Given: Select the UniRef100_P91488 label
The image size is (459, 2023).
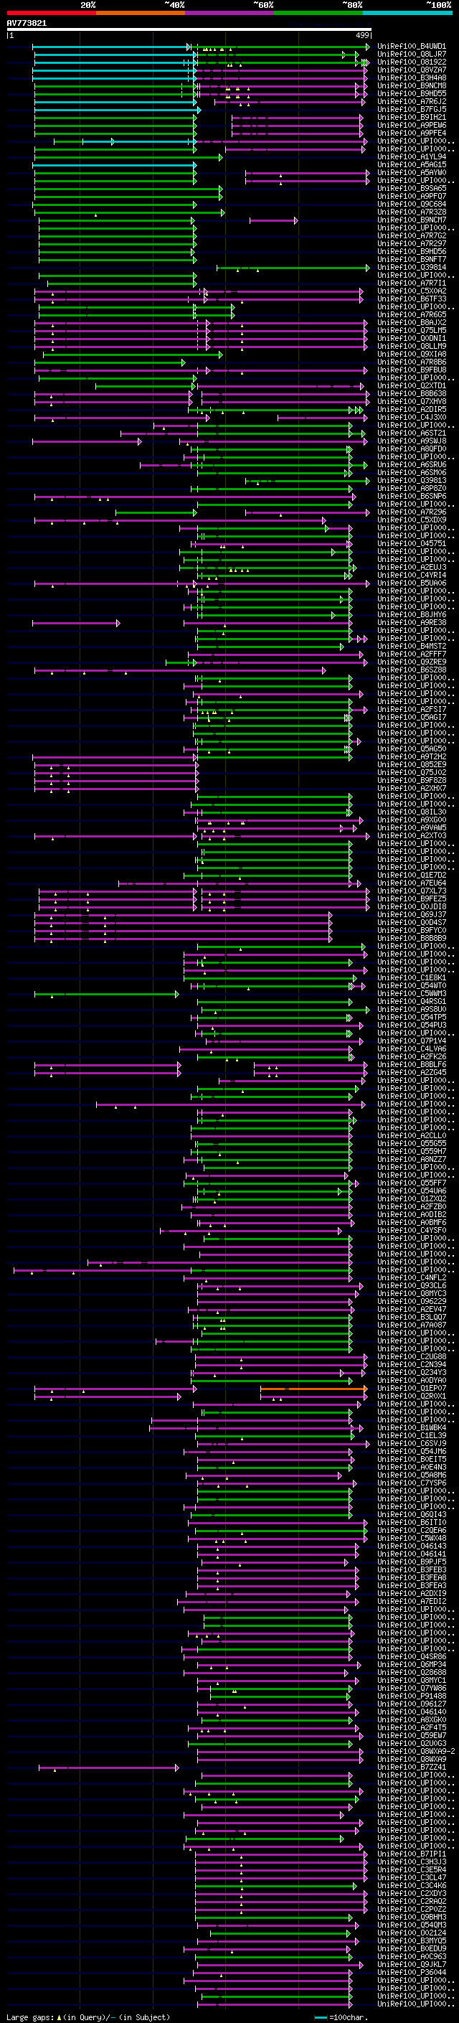Looking at the screenshot, I should (412, 1696).
